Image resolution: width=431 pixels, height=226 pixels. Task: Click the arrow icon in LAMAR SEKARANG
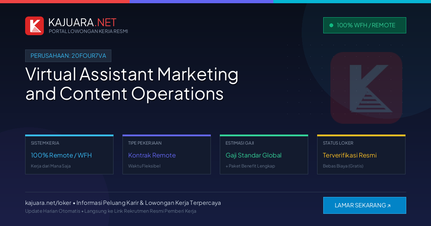coord(389,206)
